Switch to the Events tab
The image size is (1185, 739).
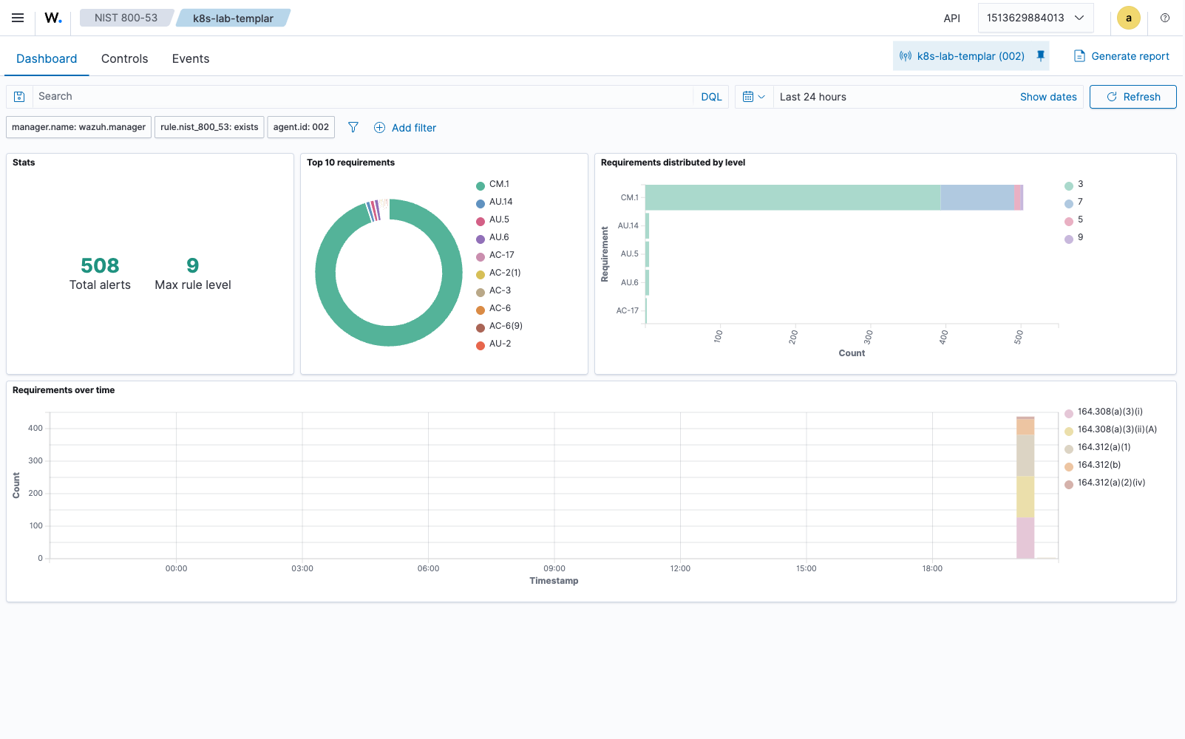(x=191, y=58)
